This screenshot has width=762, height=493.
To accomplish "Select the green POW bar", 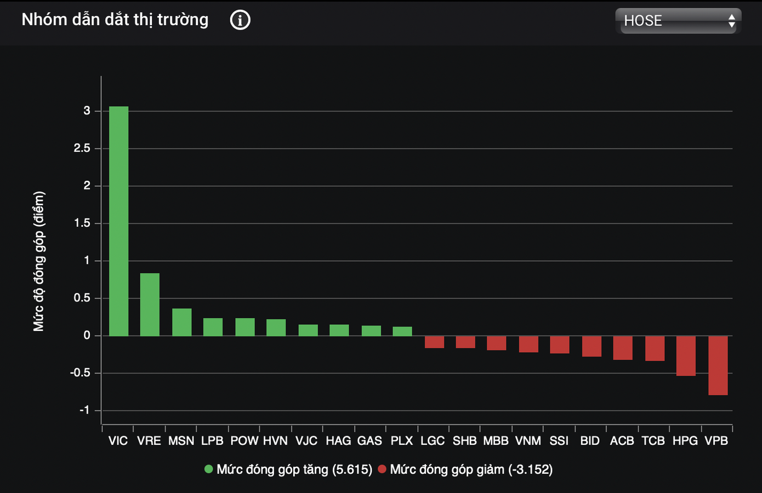I will coord(245,327).
